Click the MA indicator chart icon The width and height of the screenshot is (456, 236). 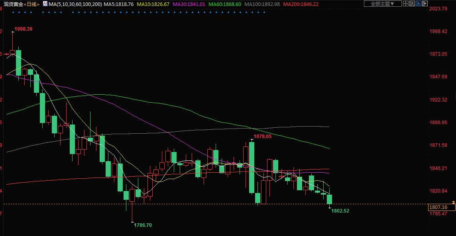pos(44,4)
